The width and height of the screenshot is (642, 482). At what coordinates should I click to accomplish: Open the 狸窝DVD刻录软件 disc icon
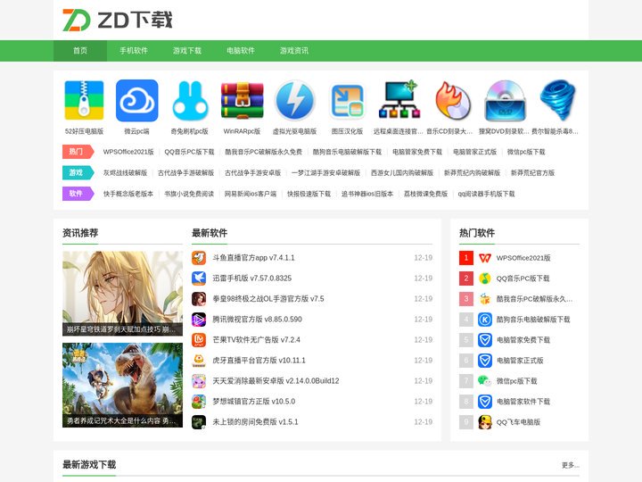[x=505, y=100]
